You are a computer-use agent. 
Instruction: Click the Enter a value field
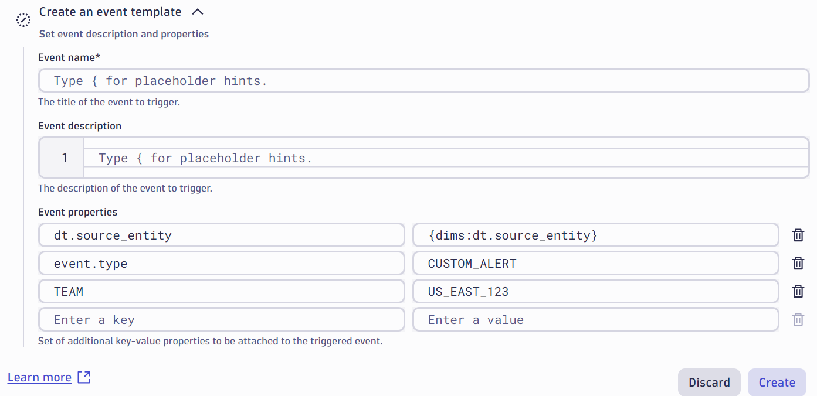point(595,319)
